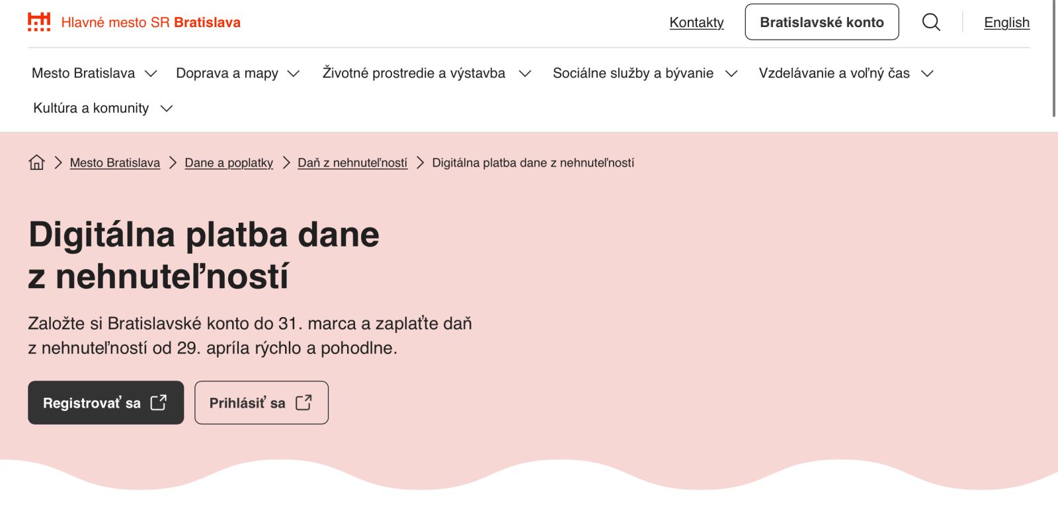This screenshot has height=514, width=1058.
Task: Expand the Mesto Bratislava chevron
Action: click(x=151, y=73)
